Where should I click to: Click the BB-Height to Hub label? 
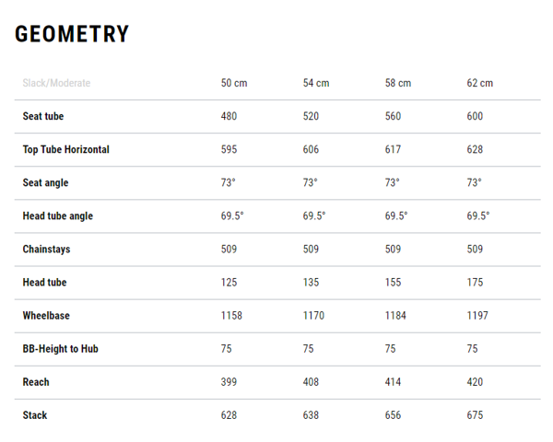pos(60,349)
